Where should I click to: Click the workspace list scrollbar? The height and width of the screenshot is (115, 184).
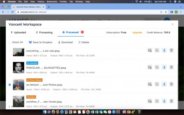coord(178,87)
